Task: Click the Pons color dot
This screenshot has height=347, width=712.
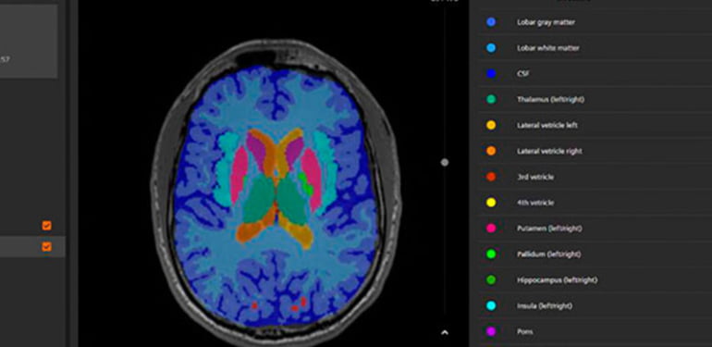Action: pos(491,331)
